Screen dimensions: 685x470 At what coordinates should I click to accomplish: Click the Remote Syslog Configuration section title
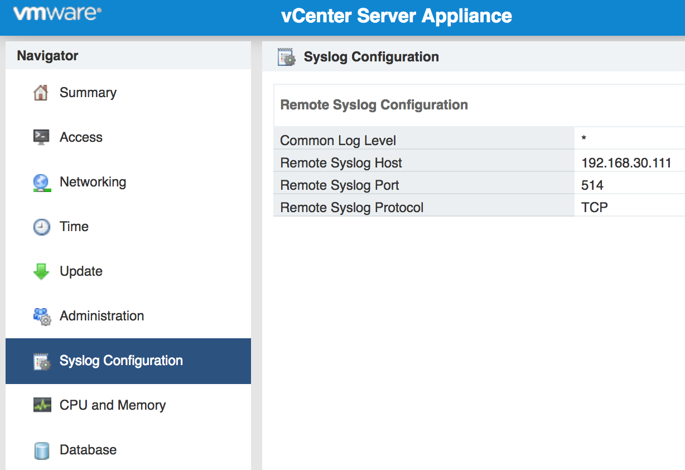[x=374, y=105]
